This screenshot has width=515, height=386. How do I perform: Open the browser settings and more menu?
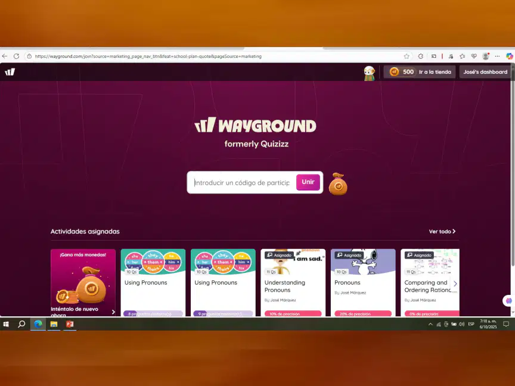click(497, 56)
